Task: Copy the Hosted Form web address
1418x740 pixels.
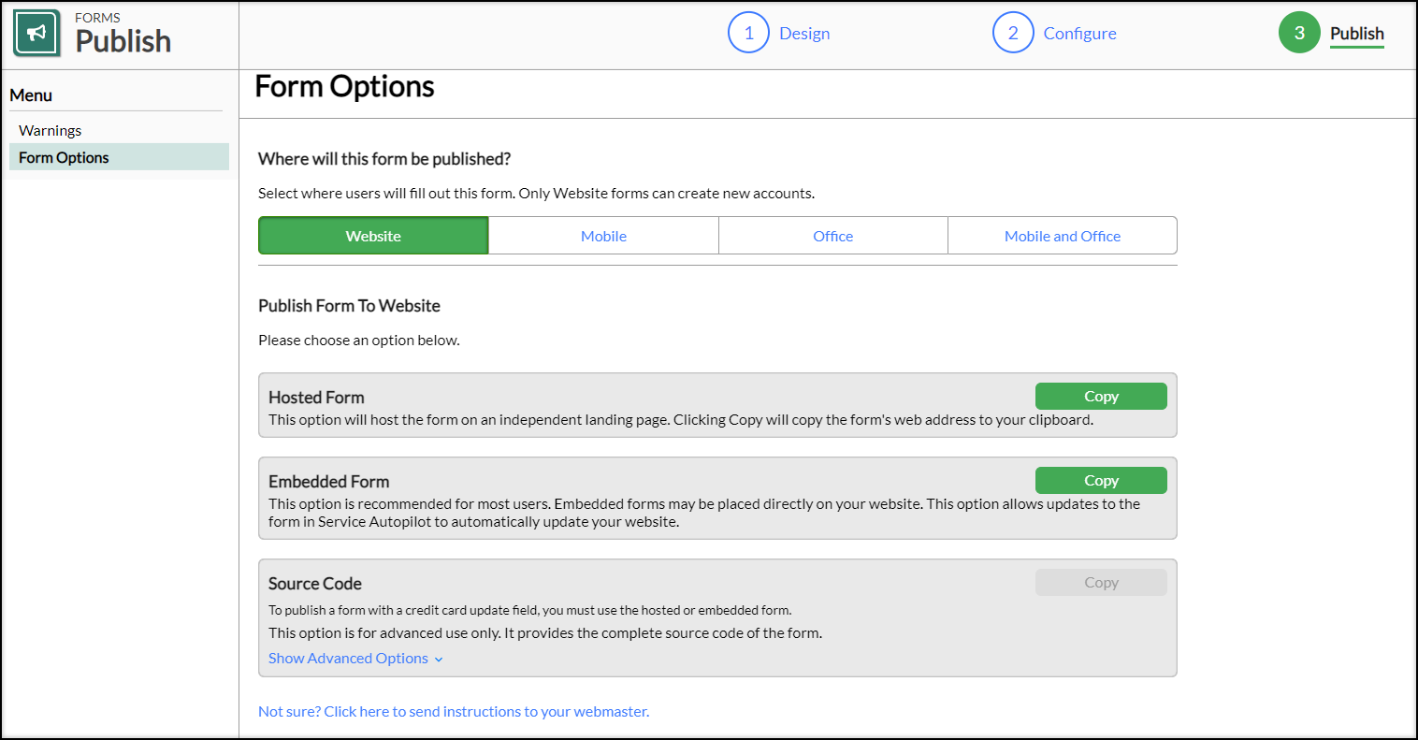Action: (1100, 396)
